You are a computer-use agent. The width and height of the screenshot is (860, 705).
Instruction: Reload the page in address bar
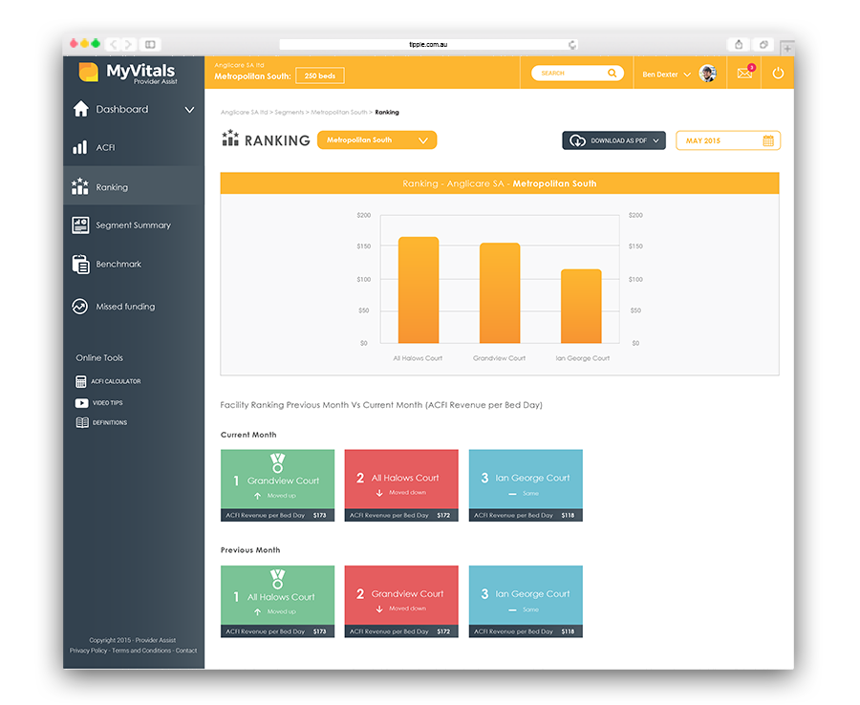pos(572,44)
